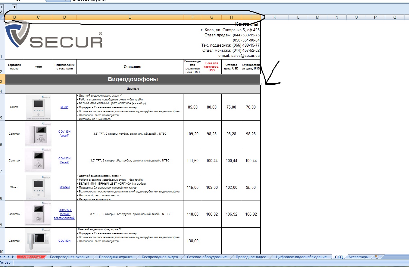Select the Видеодомофоны section heading cell
Viewport: 409px width, 267px height.
pyautogui.click(x=133, y=79)
